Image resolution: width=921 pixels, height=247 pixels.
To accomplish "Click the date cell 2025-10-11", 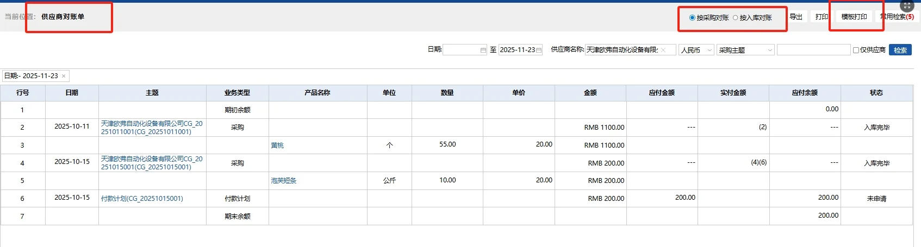I will (x=72, y=126).
